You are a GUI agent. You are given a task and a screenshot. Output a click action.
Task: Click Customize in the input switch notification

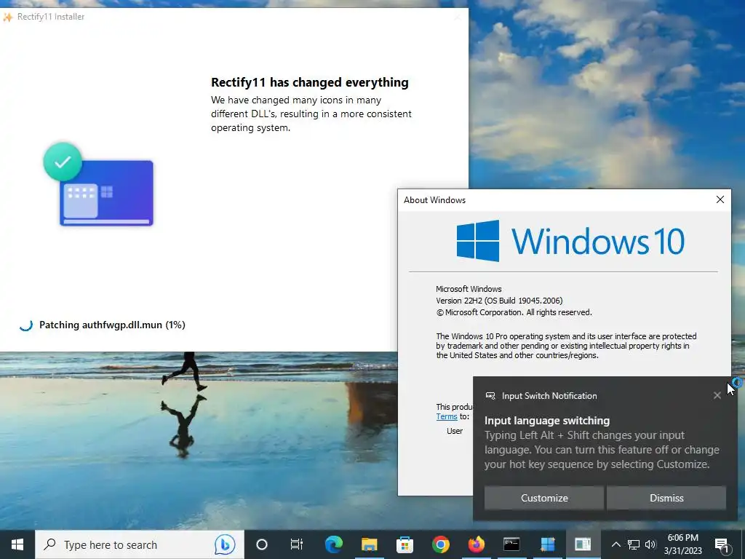544,498
